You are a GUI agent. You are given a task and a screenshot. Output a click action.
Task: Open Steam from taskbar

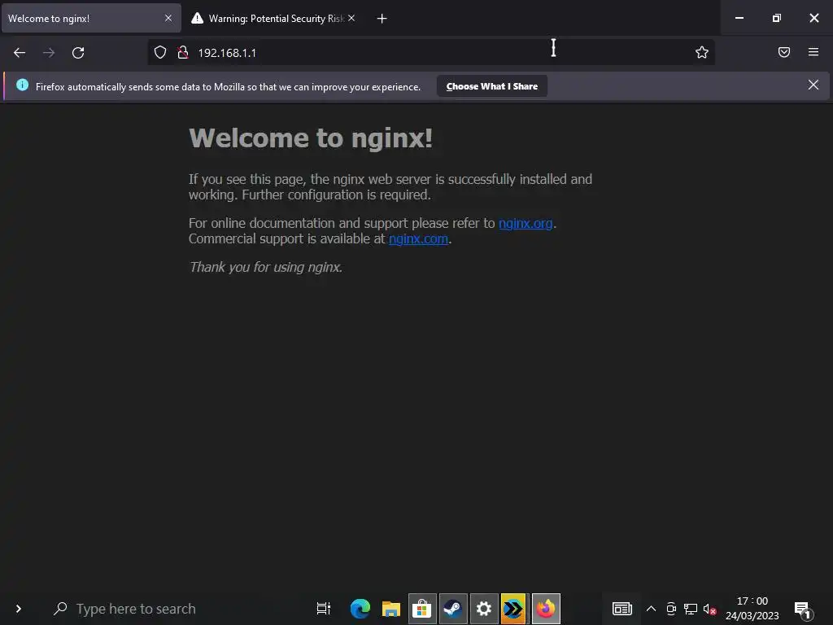coord(453,609)
